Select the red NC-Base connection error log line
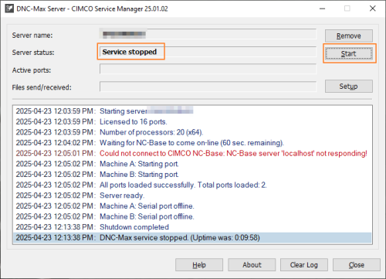This screenshot has width=386, height=279. point(192,153)
